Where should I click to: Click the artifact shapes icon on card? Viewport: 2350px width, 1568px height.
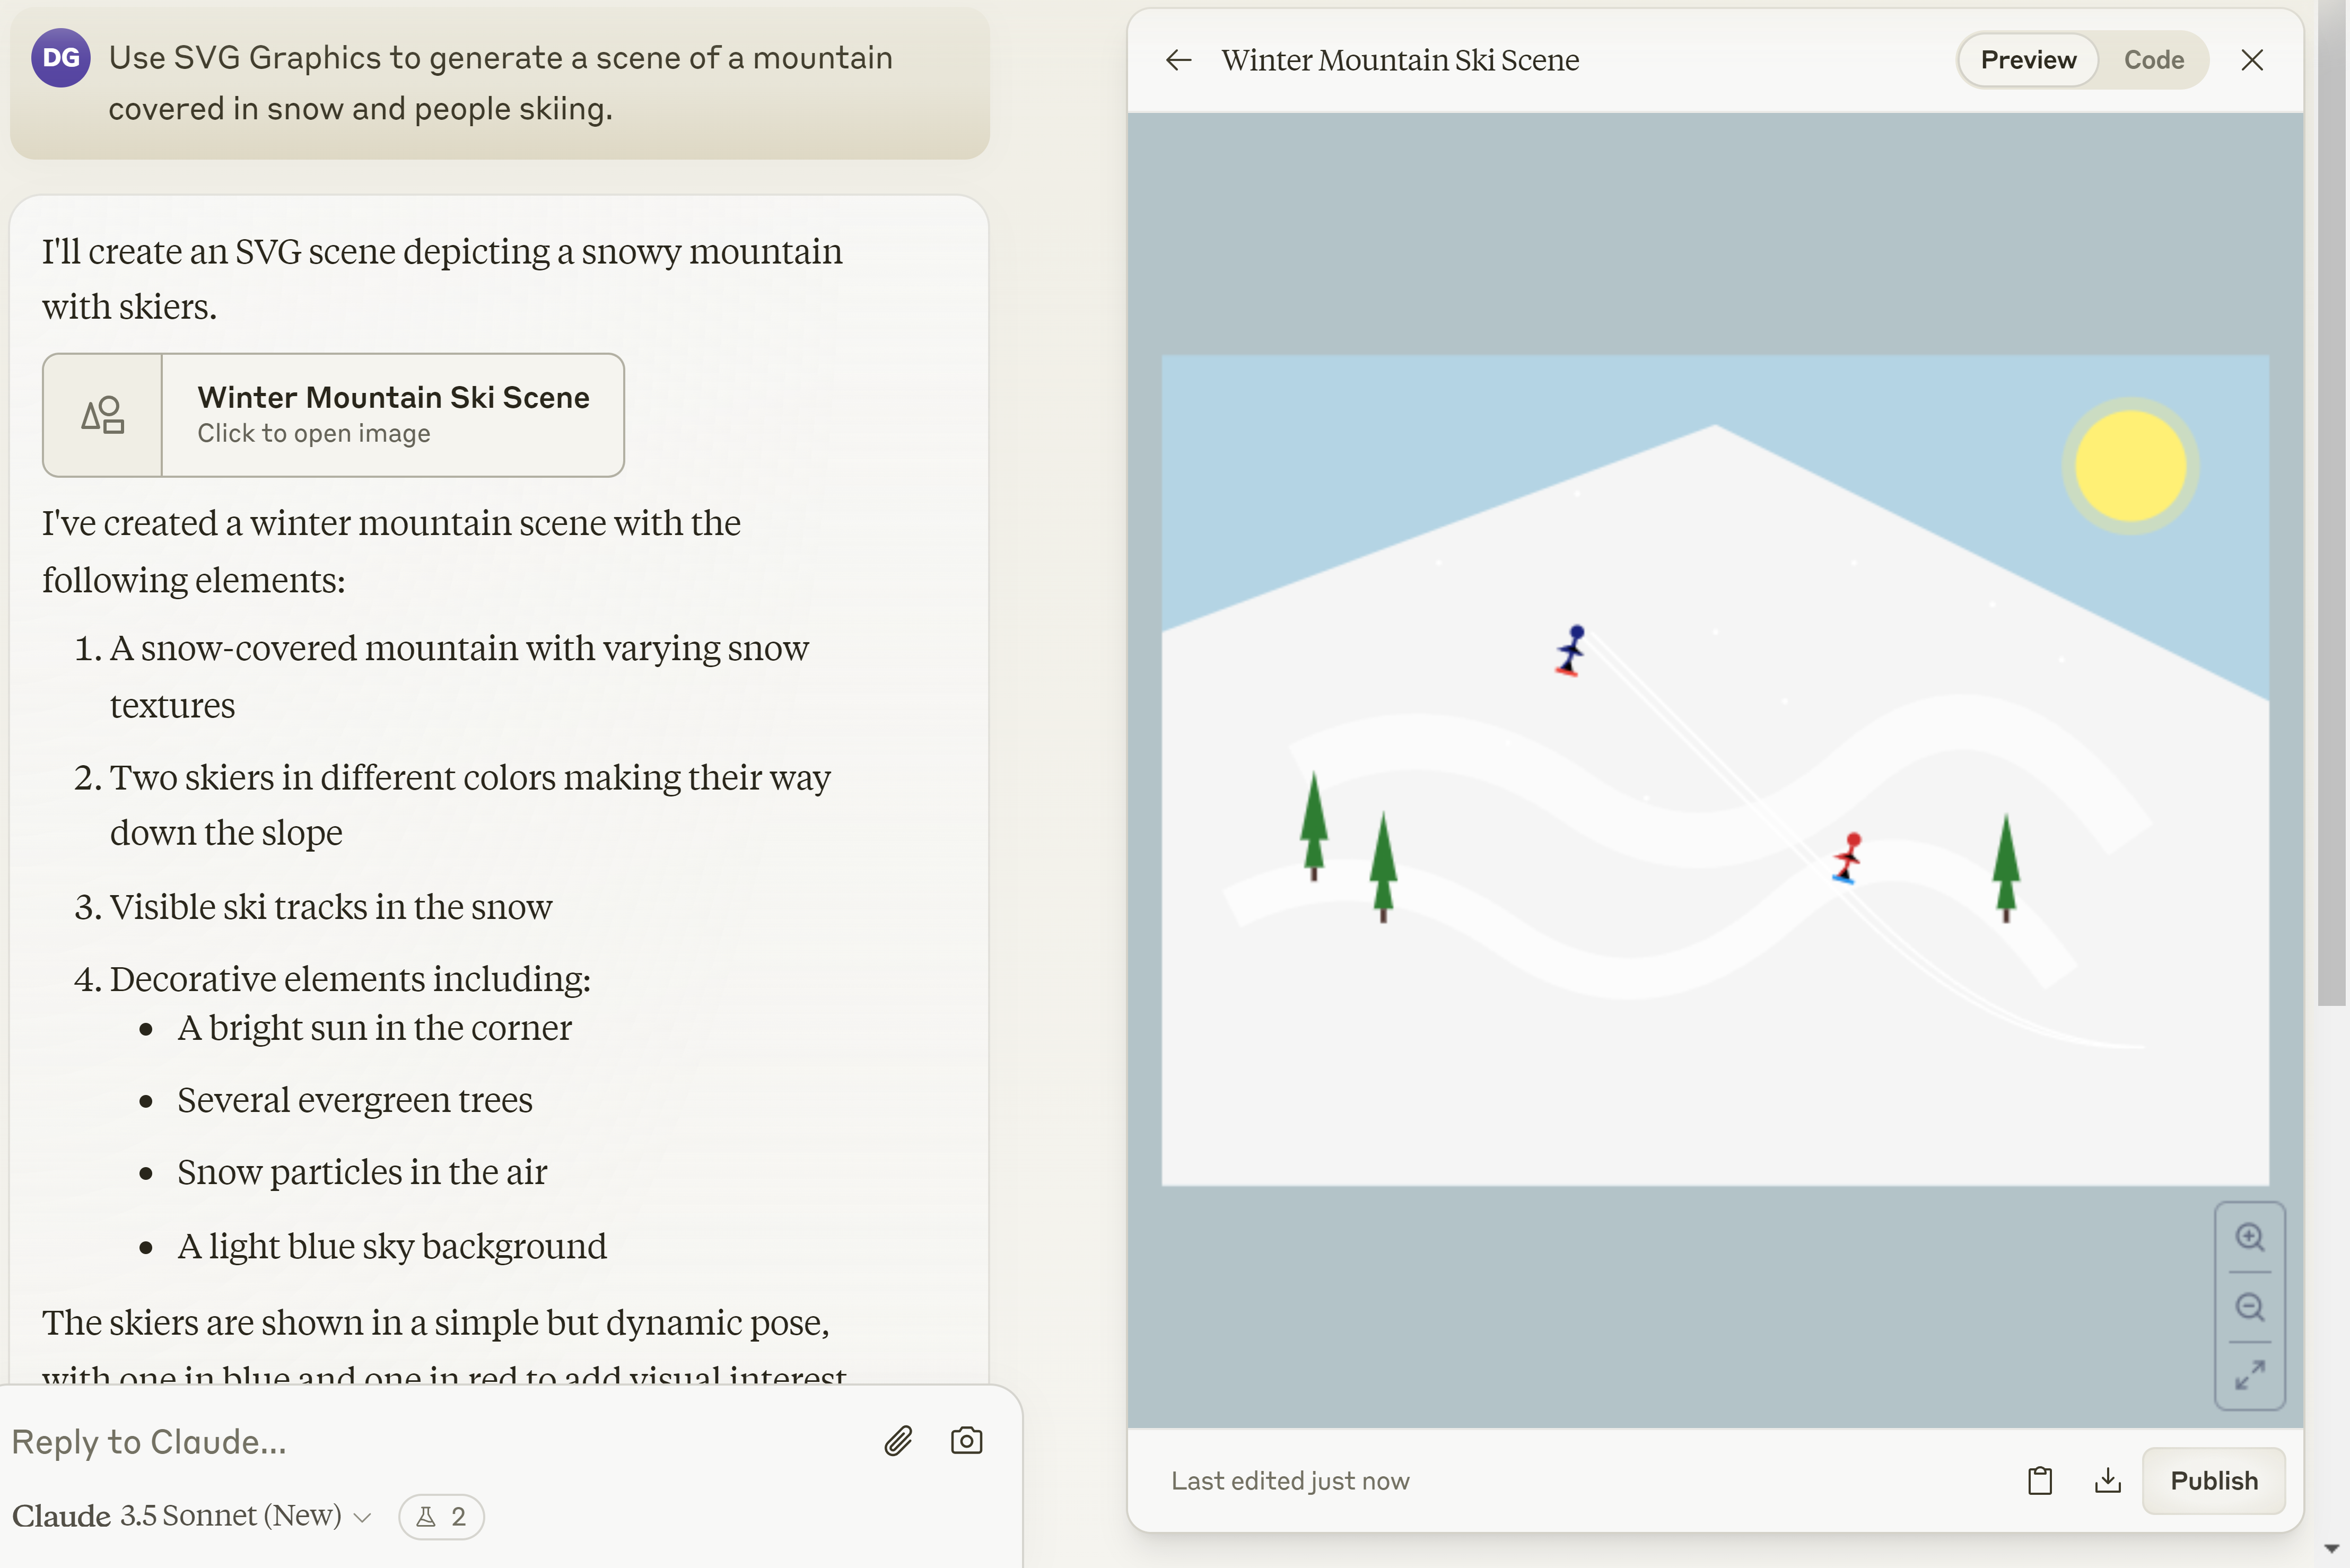(102, 414)
